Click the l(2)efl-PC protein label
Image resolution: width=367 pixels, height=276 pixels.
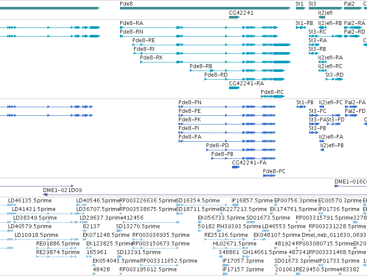(x=331, y=102)
